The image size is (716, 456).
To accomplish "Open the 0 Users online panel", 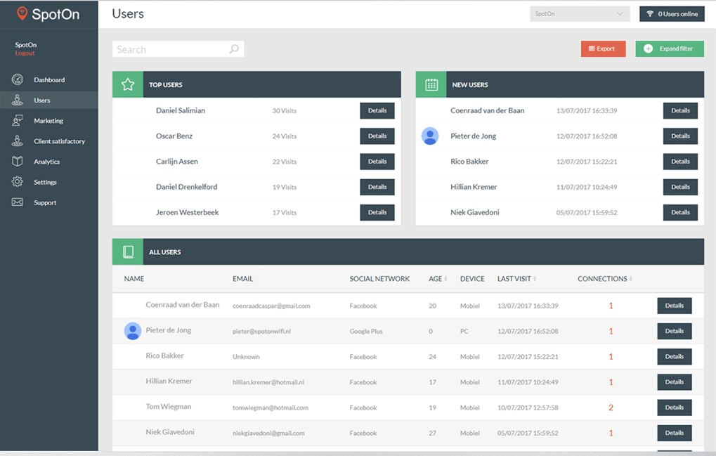I will 672,13.
